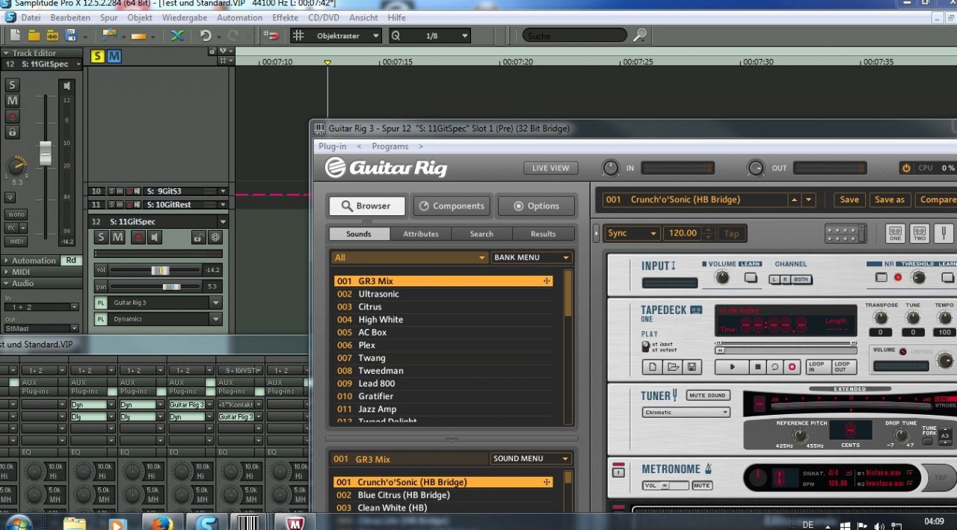Screen dimensions: 957x530
Task: Select Blue Citrus (HB Bridge) preset
Action: 444,495
